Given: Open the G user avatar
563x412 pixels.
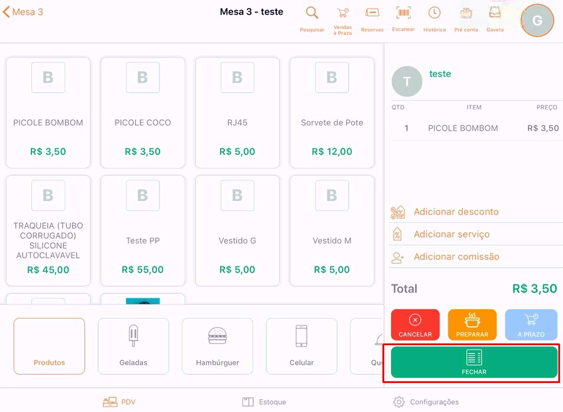Looking at the screenshot, I should click(x=537, y=21).
